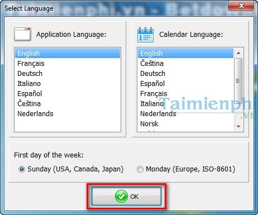Choose English in Calendar Language list
Image resolution: width=258 pixels, height=215 pixels.
pyautogui.click(x=185, y=53)
